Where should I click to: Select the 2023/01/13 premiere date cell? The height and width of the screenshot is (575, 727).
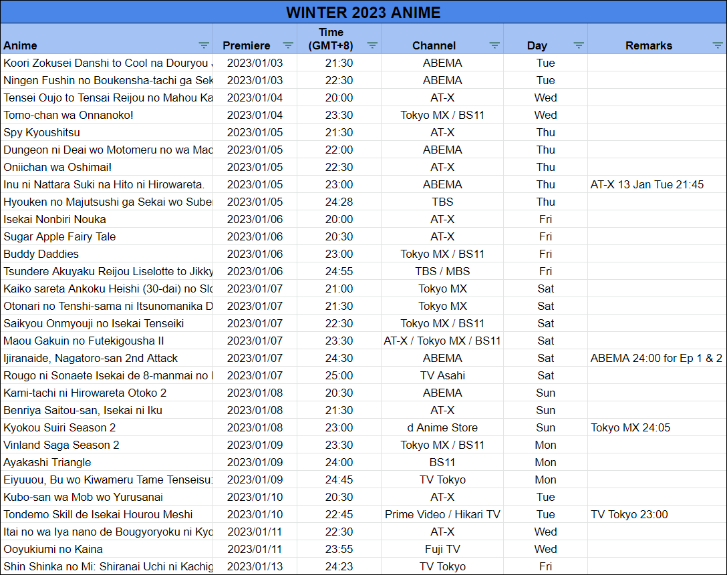[x=255, y=567]
